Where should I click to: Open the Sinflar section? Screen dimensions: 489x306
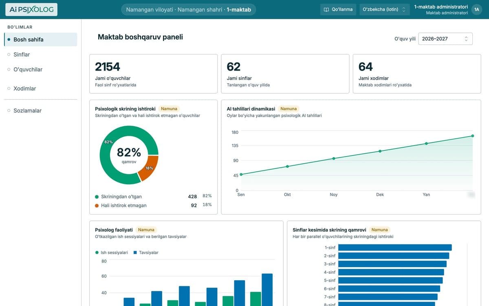[x=40, y=55]
